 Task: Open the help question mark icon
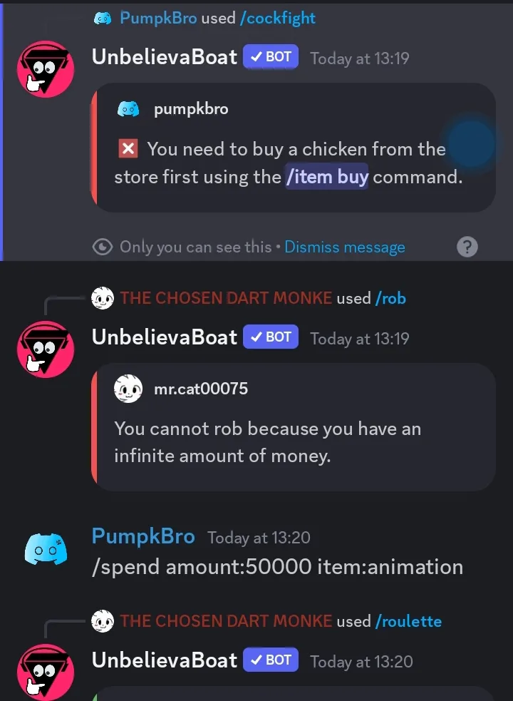[467, 247]
